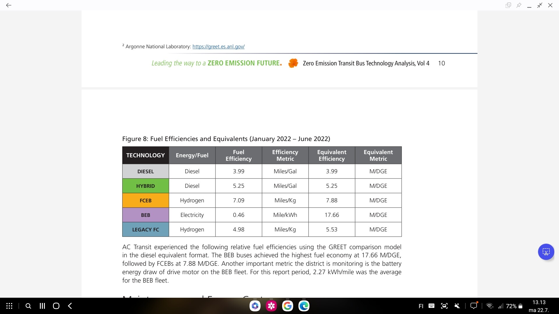
Task: Open Wi-Fi status icon
Action: (x=490, y=306)
